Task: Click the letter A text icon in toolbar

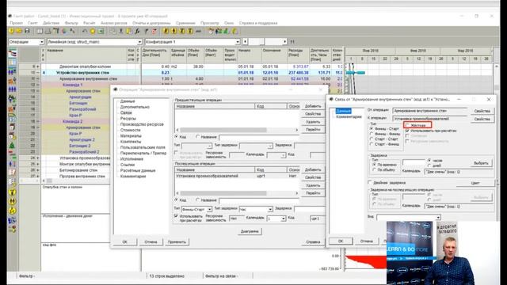Action: (x=72, y=31)
